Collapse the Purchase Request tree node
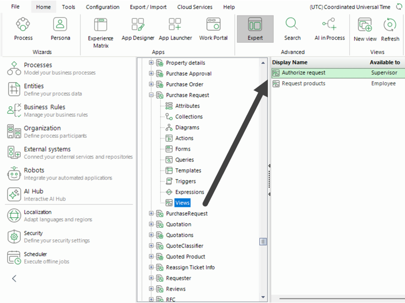The height and width of the screenshot is (303, 405). click(151, 95)
